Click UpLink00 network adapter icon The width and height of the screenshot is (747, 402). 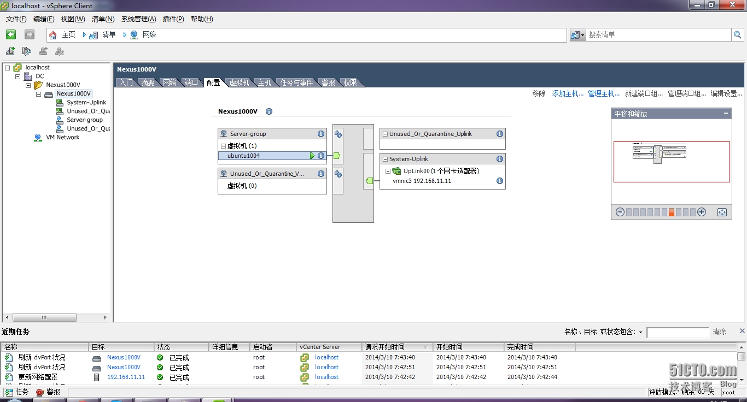tap(396, 171)
